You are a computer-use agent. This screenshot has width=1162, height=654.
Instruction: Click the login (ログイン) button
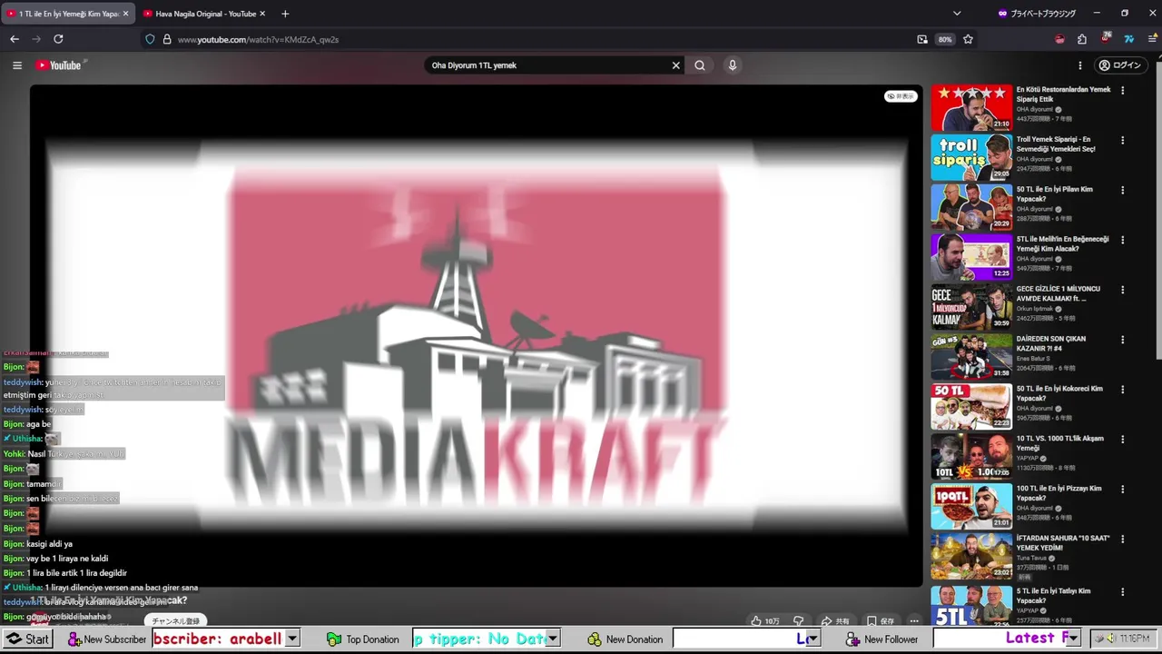(1119, 65)
